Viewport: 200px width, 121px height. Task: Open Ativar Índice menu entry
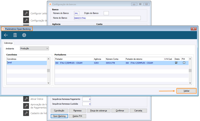(37, 99)
